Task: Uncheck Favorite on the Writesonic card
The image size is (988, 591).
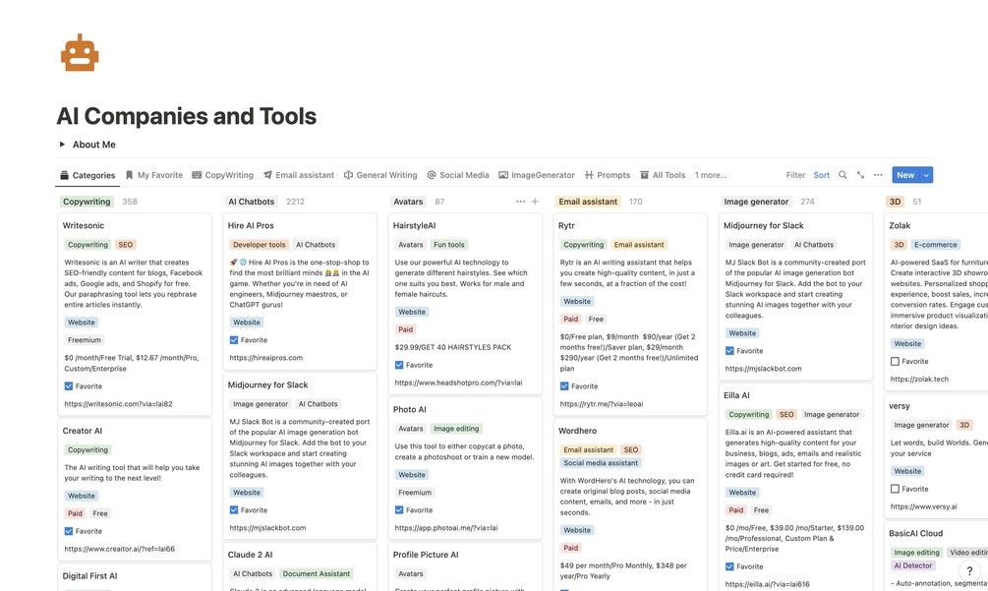Action: click(x=69, y=386)
